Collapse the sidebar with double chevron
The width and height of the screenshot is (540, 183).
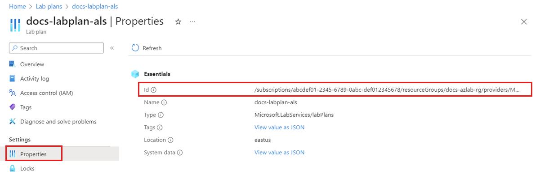112,48
